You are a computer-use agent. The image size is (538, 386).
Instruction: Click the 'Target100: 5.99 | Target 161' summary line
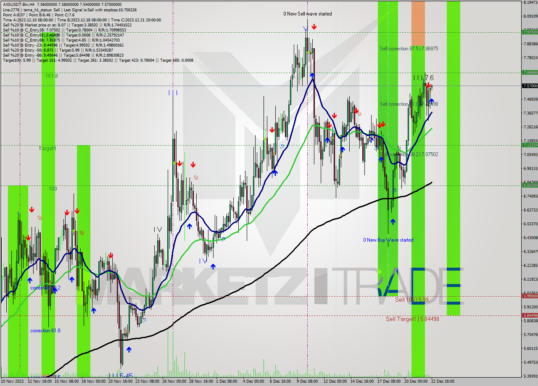[98, 60]
